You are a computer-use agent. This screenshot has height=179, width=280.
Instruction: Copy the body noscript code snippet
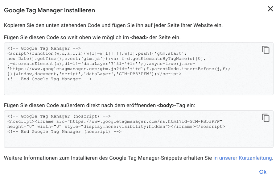(266, 118)
